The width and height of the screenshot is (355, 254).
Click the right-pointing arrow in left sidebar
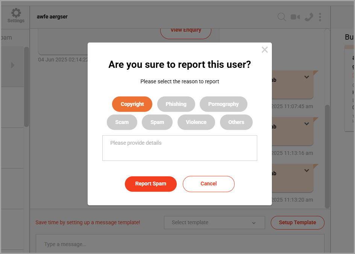click(13, 65)
